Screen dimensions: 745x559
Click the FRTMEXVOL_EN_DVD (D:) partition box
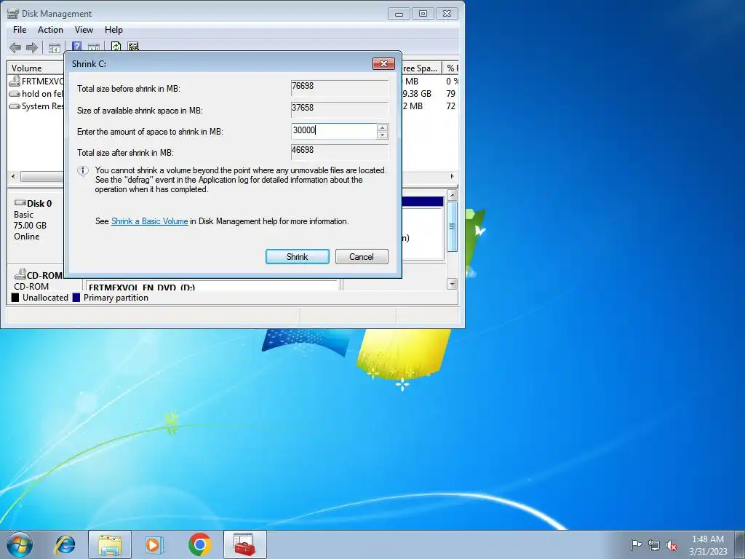pyautogui.click(x=212, y=285)
